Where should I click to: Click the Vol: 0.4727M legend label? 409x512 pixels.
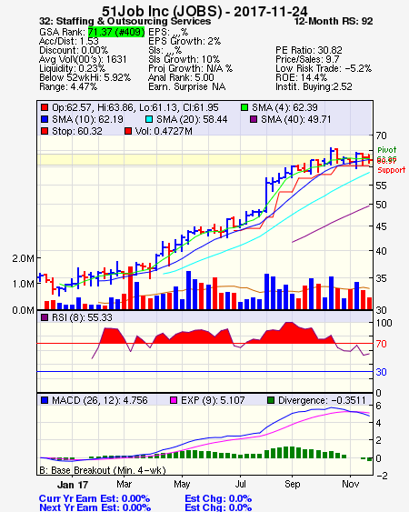(164, 131)
